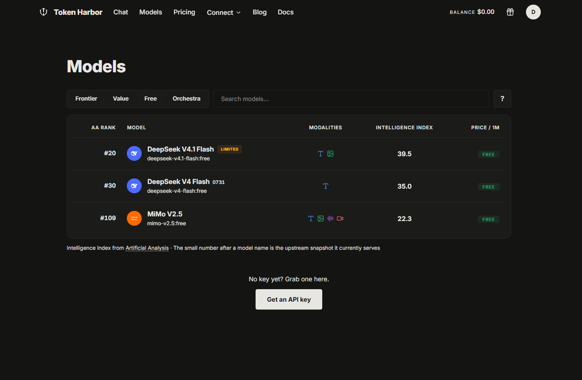Click the FREE price tag for DeepSeek V4 Flash

click(488, 187)
